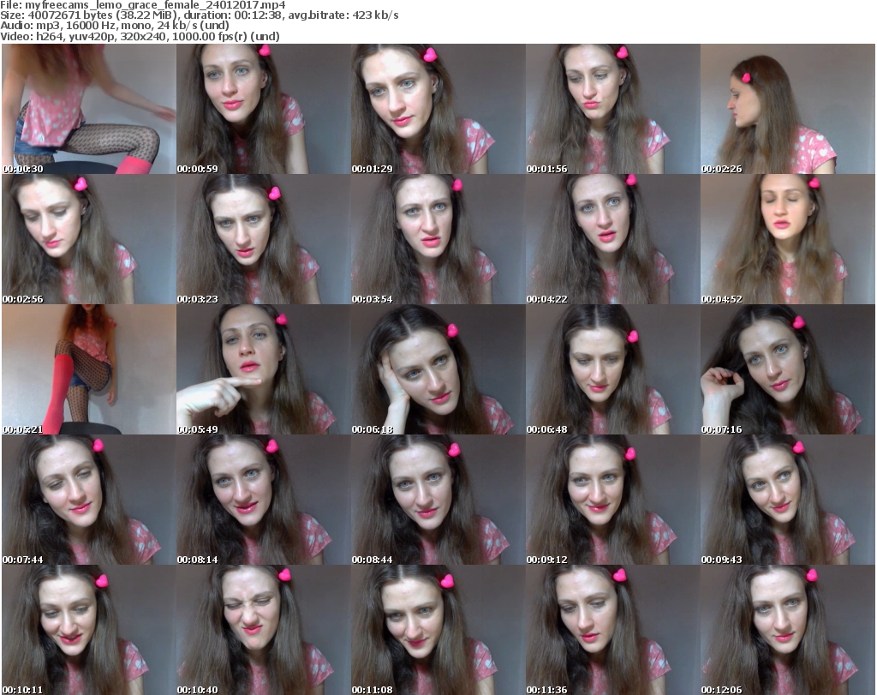
Task: Open the thumbnail at 00:07:16
Action: click(x=788, y=370)
